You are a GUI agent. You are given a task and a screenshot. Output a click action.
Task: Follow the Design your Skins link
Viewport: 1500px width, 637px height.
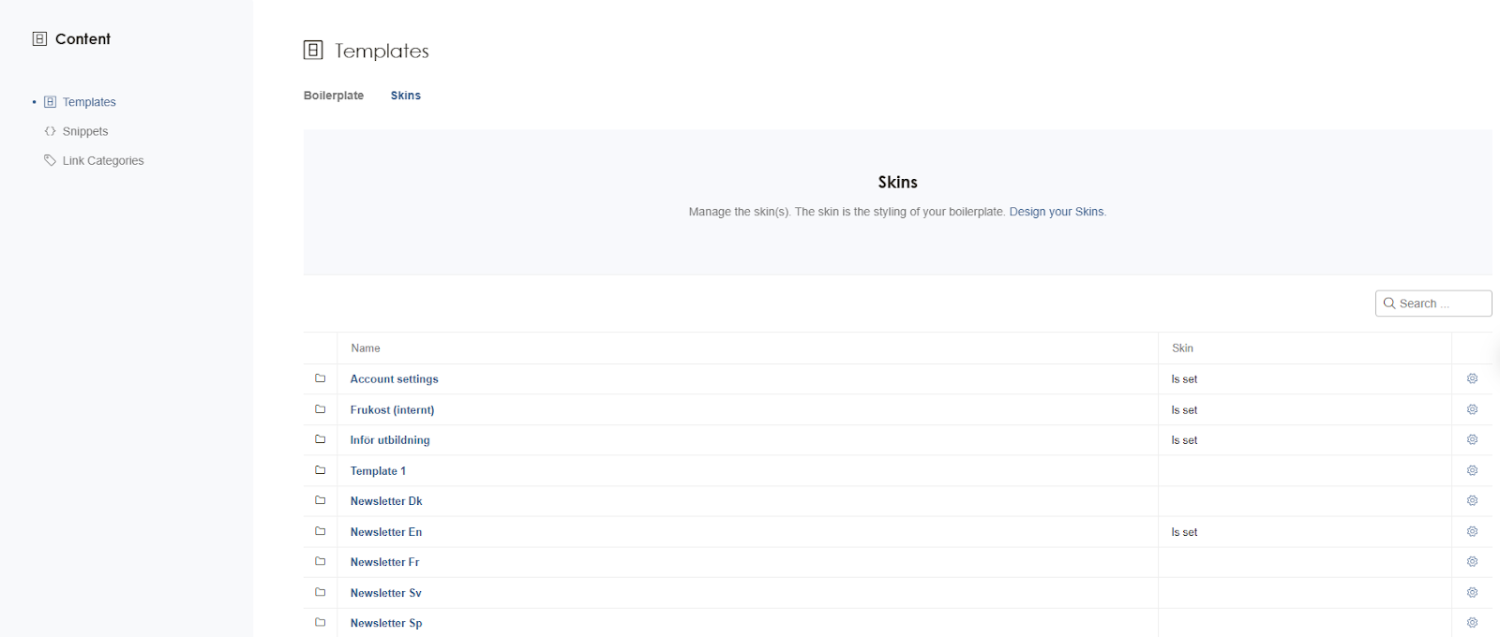pos(1056,212)
